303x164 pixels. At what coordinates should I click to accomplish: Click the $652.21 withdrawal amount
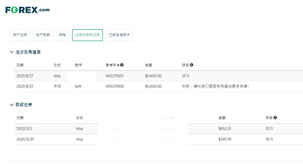click(225, 129)
